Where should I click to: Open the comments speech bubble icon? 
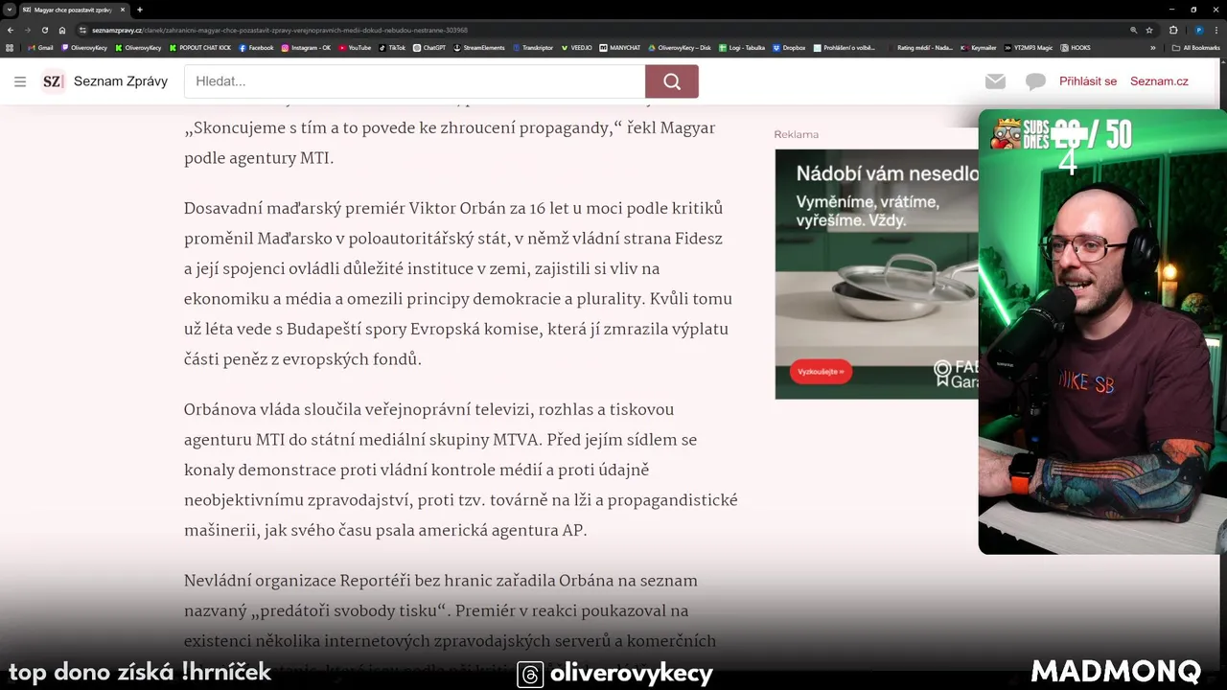pos(1035,81)
